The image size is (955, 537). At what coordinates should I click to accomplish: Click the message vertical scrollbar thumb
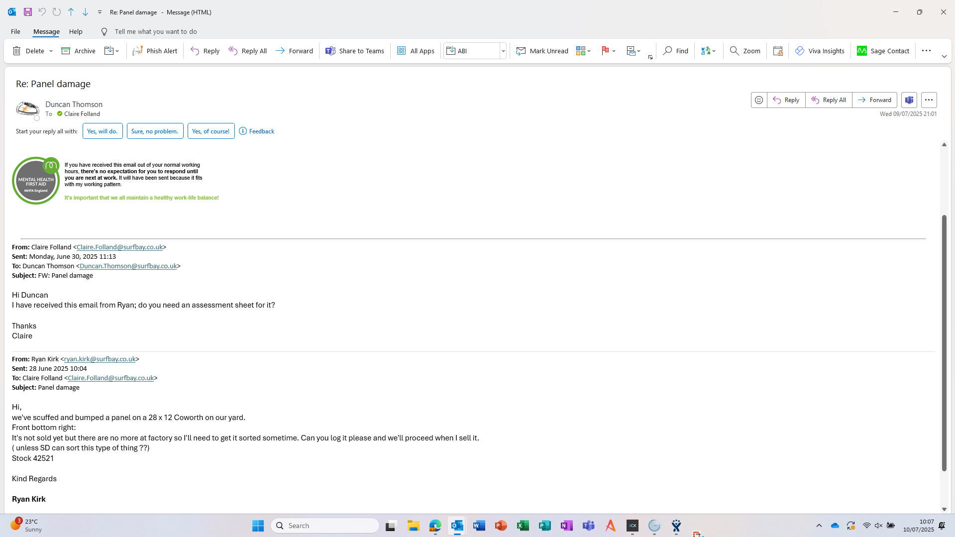944,342
